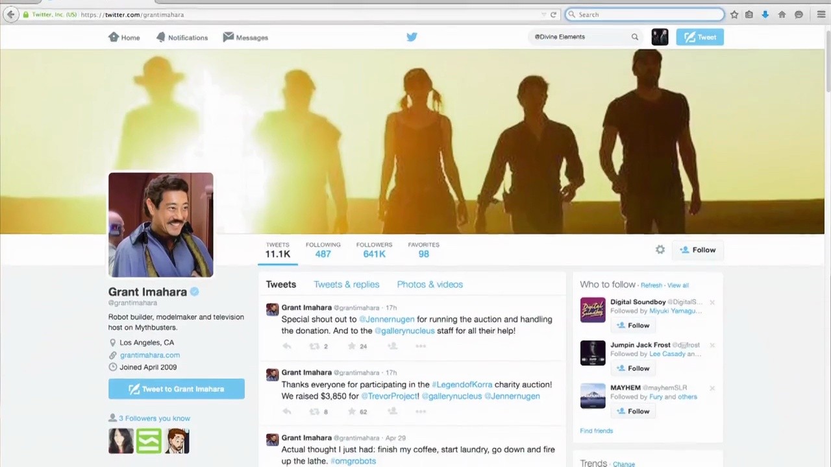831x467 pixels.
Task: Go to Twitter Home
Action: pyautogui.click(x=124, y=38)
